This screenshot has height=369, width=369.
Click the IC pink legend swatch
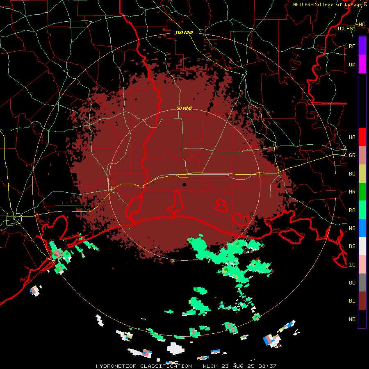coord(362,264)
